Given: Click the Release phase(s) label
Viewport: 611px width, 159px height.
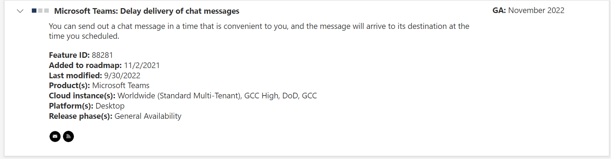Looking at the screenshot, I should 81,116.
